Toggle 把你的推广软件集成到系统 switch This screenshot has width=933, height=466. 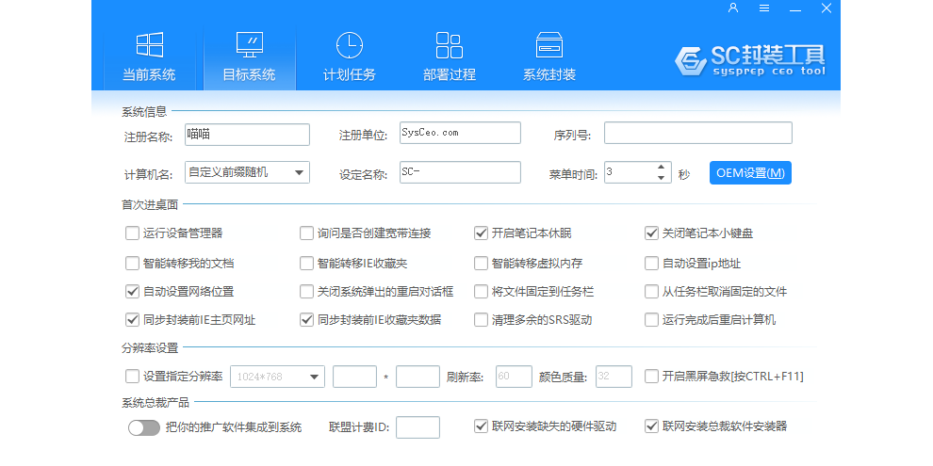144,427
